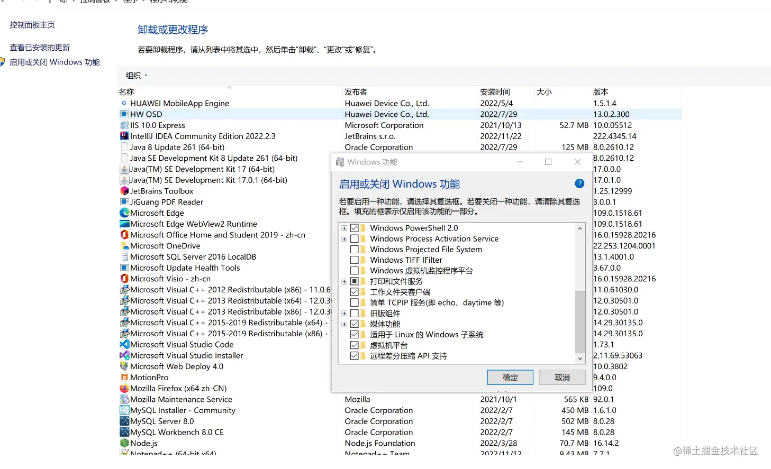This screenshot has height=469, width=771.
Task: Click the HUAWEI MobileApp Engine program icon
Action: pos(124,103)
